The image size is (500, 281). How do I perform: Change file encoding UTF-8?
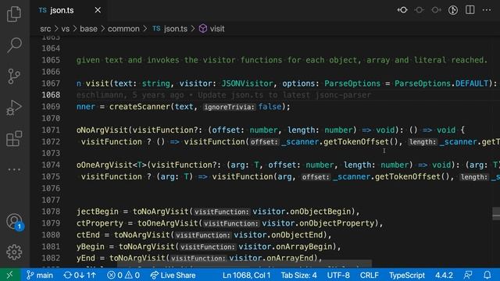(338, 275)
